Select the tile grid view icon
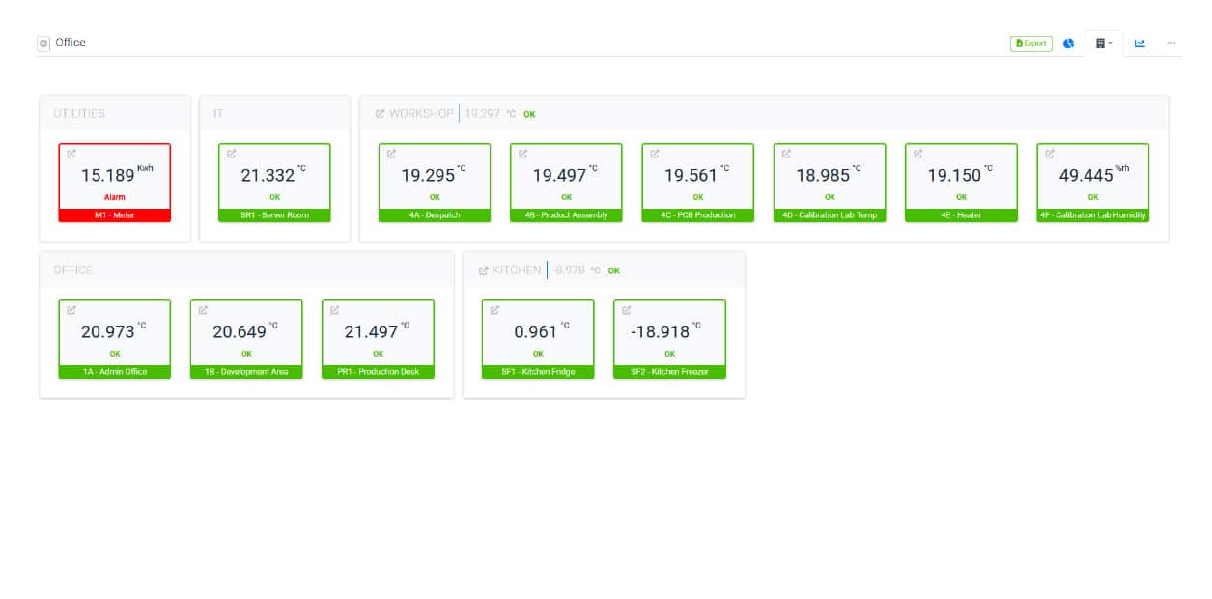 [1099, 43]
